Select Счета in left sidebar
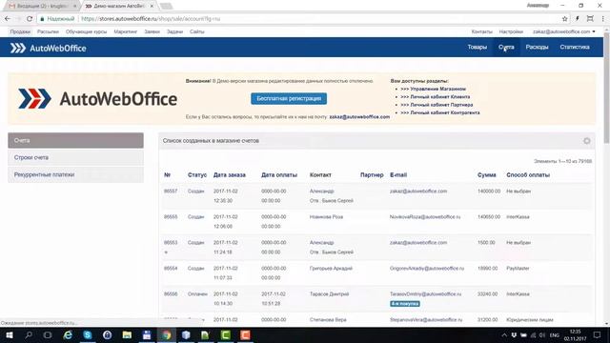The image size is (610, 343). 75,140
